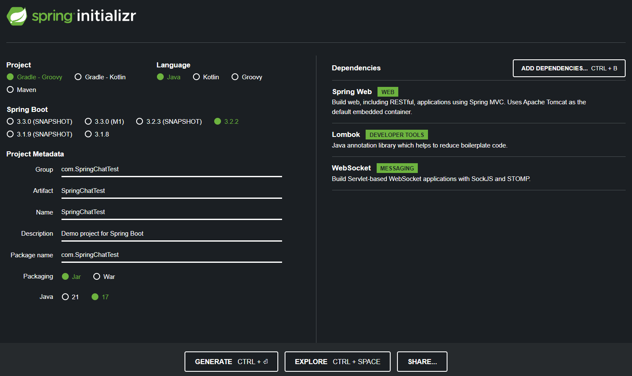Screen dimensions: 632x376
Task: Select War packaging
Action: [x=104, y=277]
